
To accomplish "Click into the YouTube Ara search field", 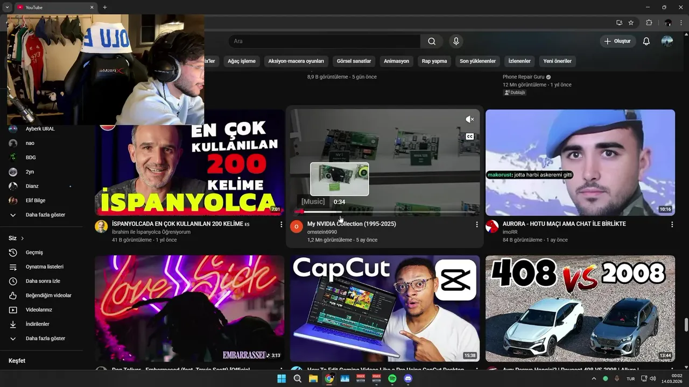I will click(x=324, y=41).
